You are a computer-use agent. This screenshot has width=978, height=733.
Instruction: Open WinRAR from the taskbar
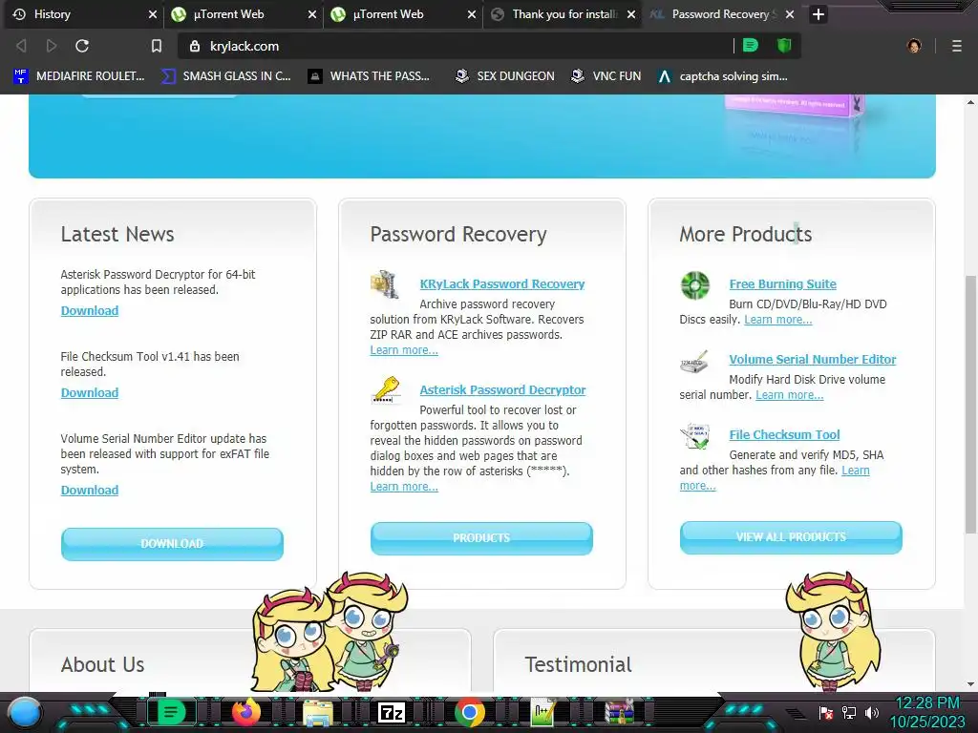click(x=620, y=712)
